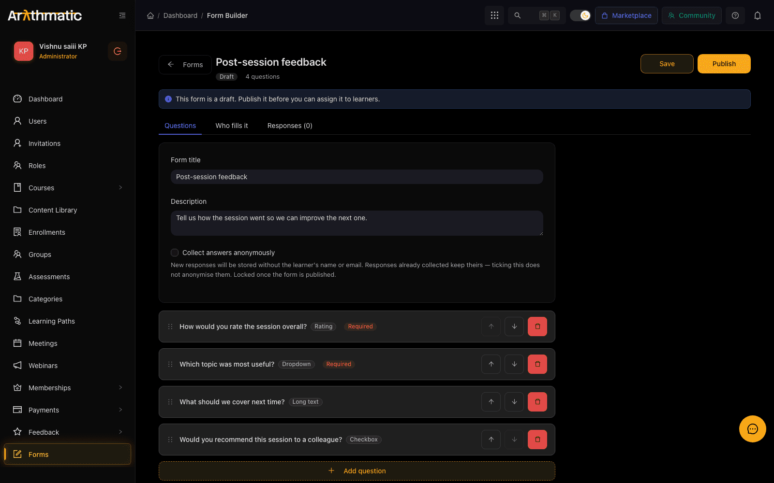Click the logout icon beside Vishnu saiii KP
Image resolution: width=774 pixels, height=483 pixels.
pos(118,51)
